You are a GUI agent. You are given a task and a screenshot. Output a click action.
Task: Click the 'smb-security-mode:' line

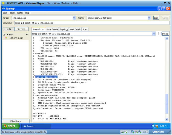[47, 95]
